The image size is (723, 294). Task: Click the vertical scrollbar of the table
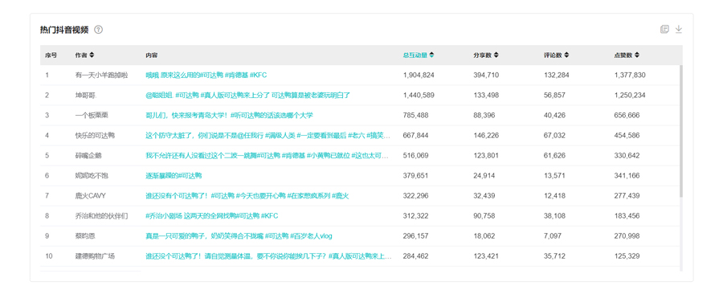pos(681,131)
